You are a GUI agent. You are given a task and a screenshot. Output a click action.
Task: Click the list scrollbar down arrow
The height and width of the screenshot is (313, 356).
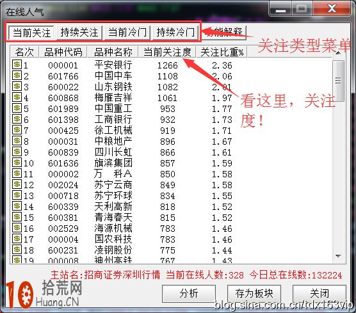pyautogui.click(x=338, y=256)
